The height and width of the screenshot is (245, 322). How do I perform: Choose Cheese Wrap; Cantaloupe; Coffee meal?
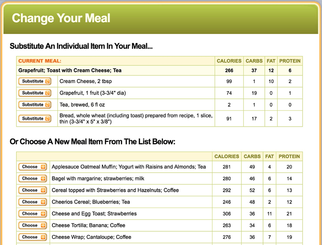click(x=33, y=237)
